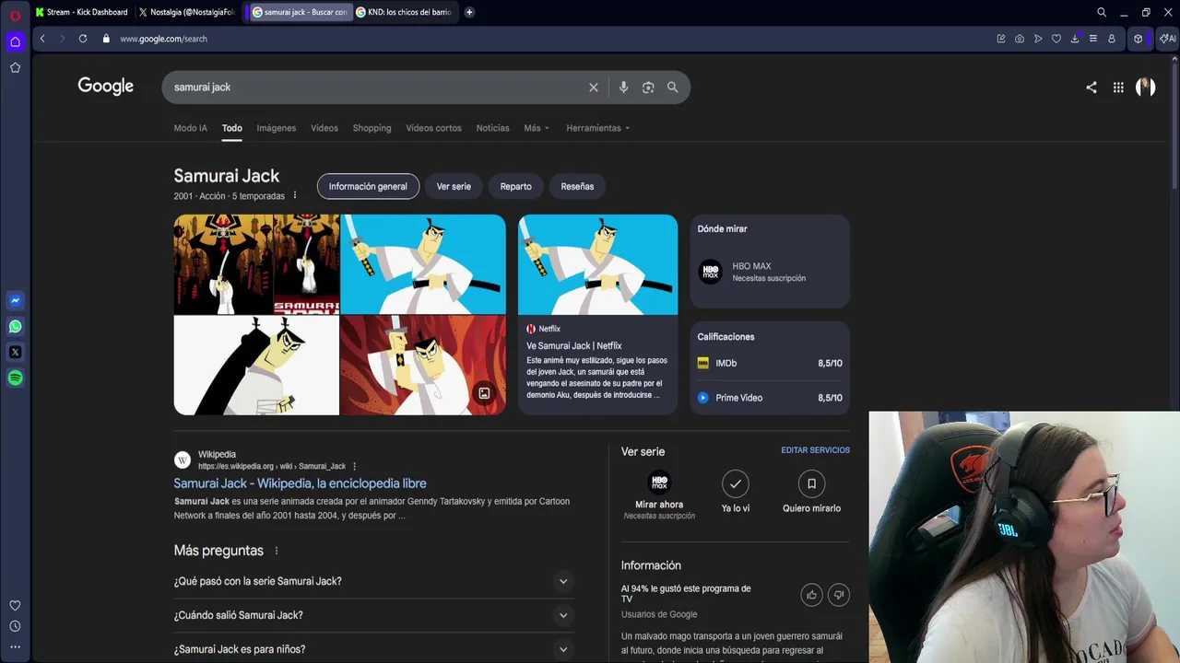This screenshot has height=663, width=1180.
Task: Open Modo IA search tab
Action: (191, 128)
